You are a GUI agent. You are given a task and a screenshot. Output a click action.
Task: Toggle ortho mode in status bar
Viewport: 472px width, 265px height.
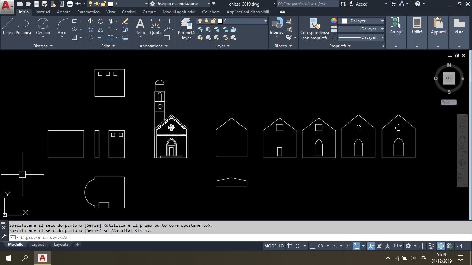(x=312, y=246)
